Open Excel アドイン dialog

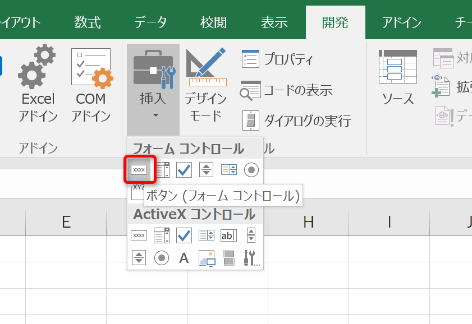(x=38, y=84)
